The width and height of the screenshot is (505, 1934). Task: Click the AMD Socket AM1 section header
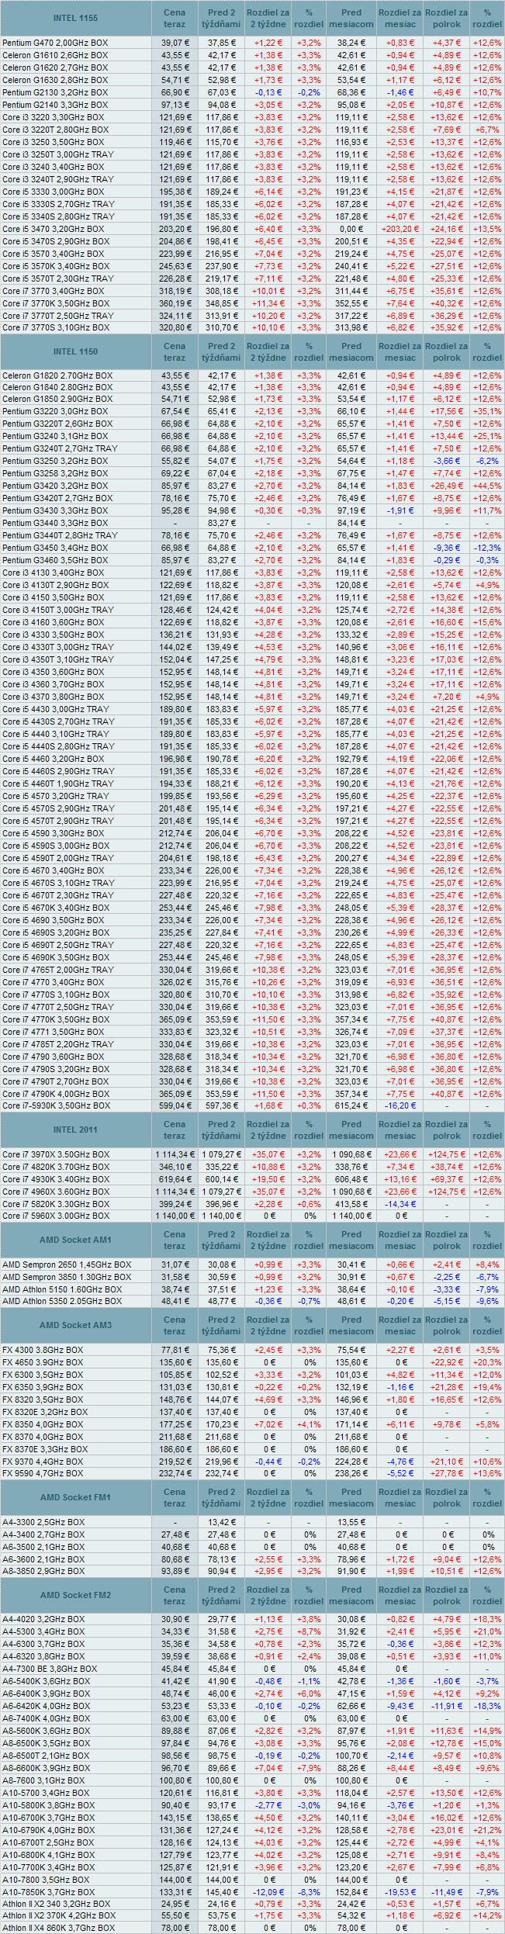[76, 1240]
